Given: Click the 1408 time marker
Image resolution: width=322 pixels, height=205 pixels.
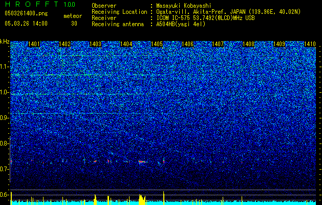Looking at the screenshot, I should pos(248,44).
